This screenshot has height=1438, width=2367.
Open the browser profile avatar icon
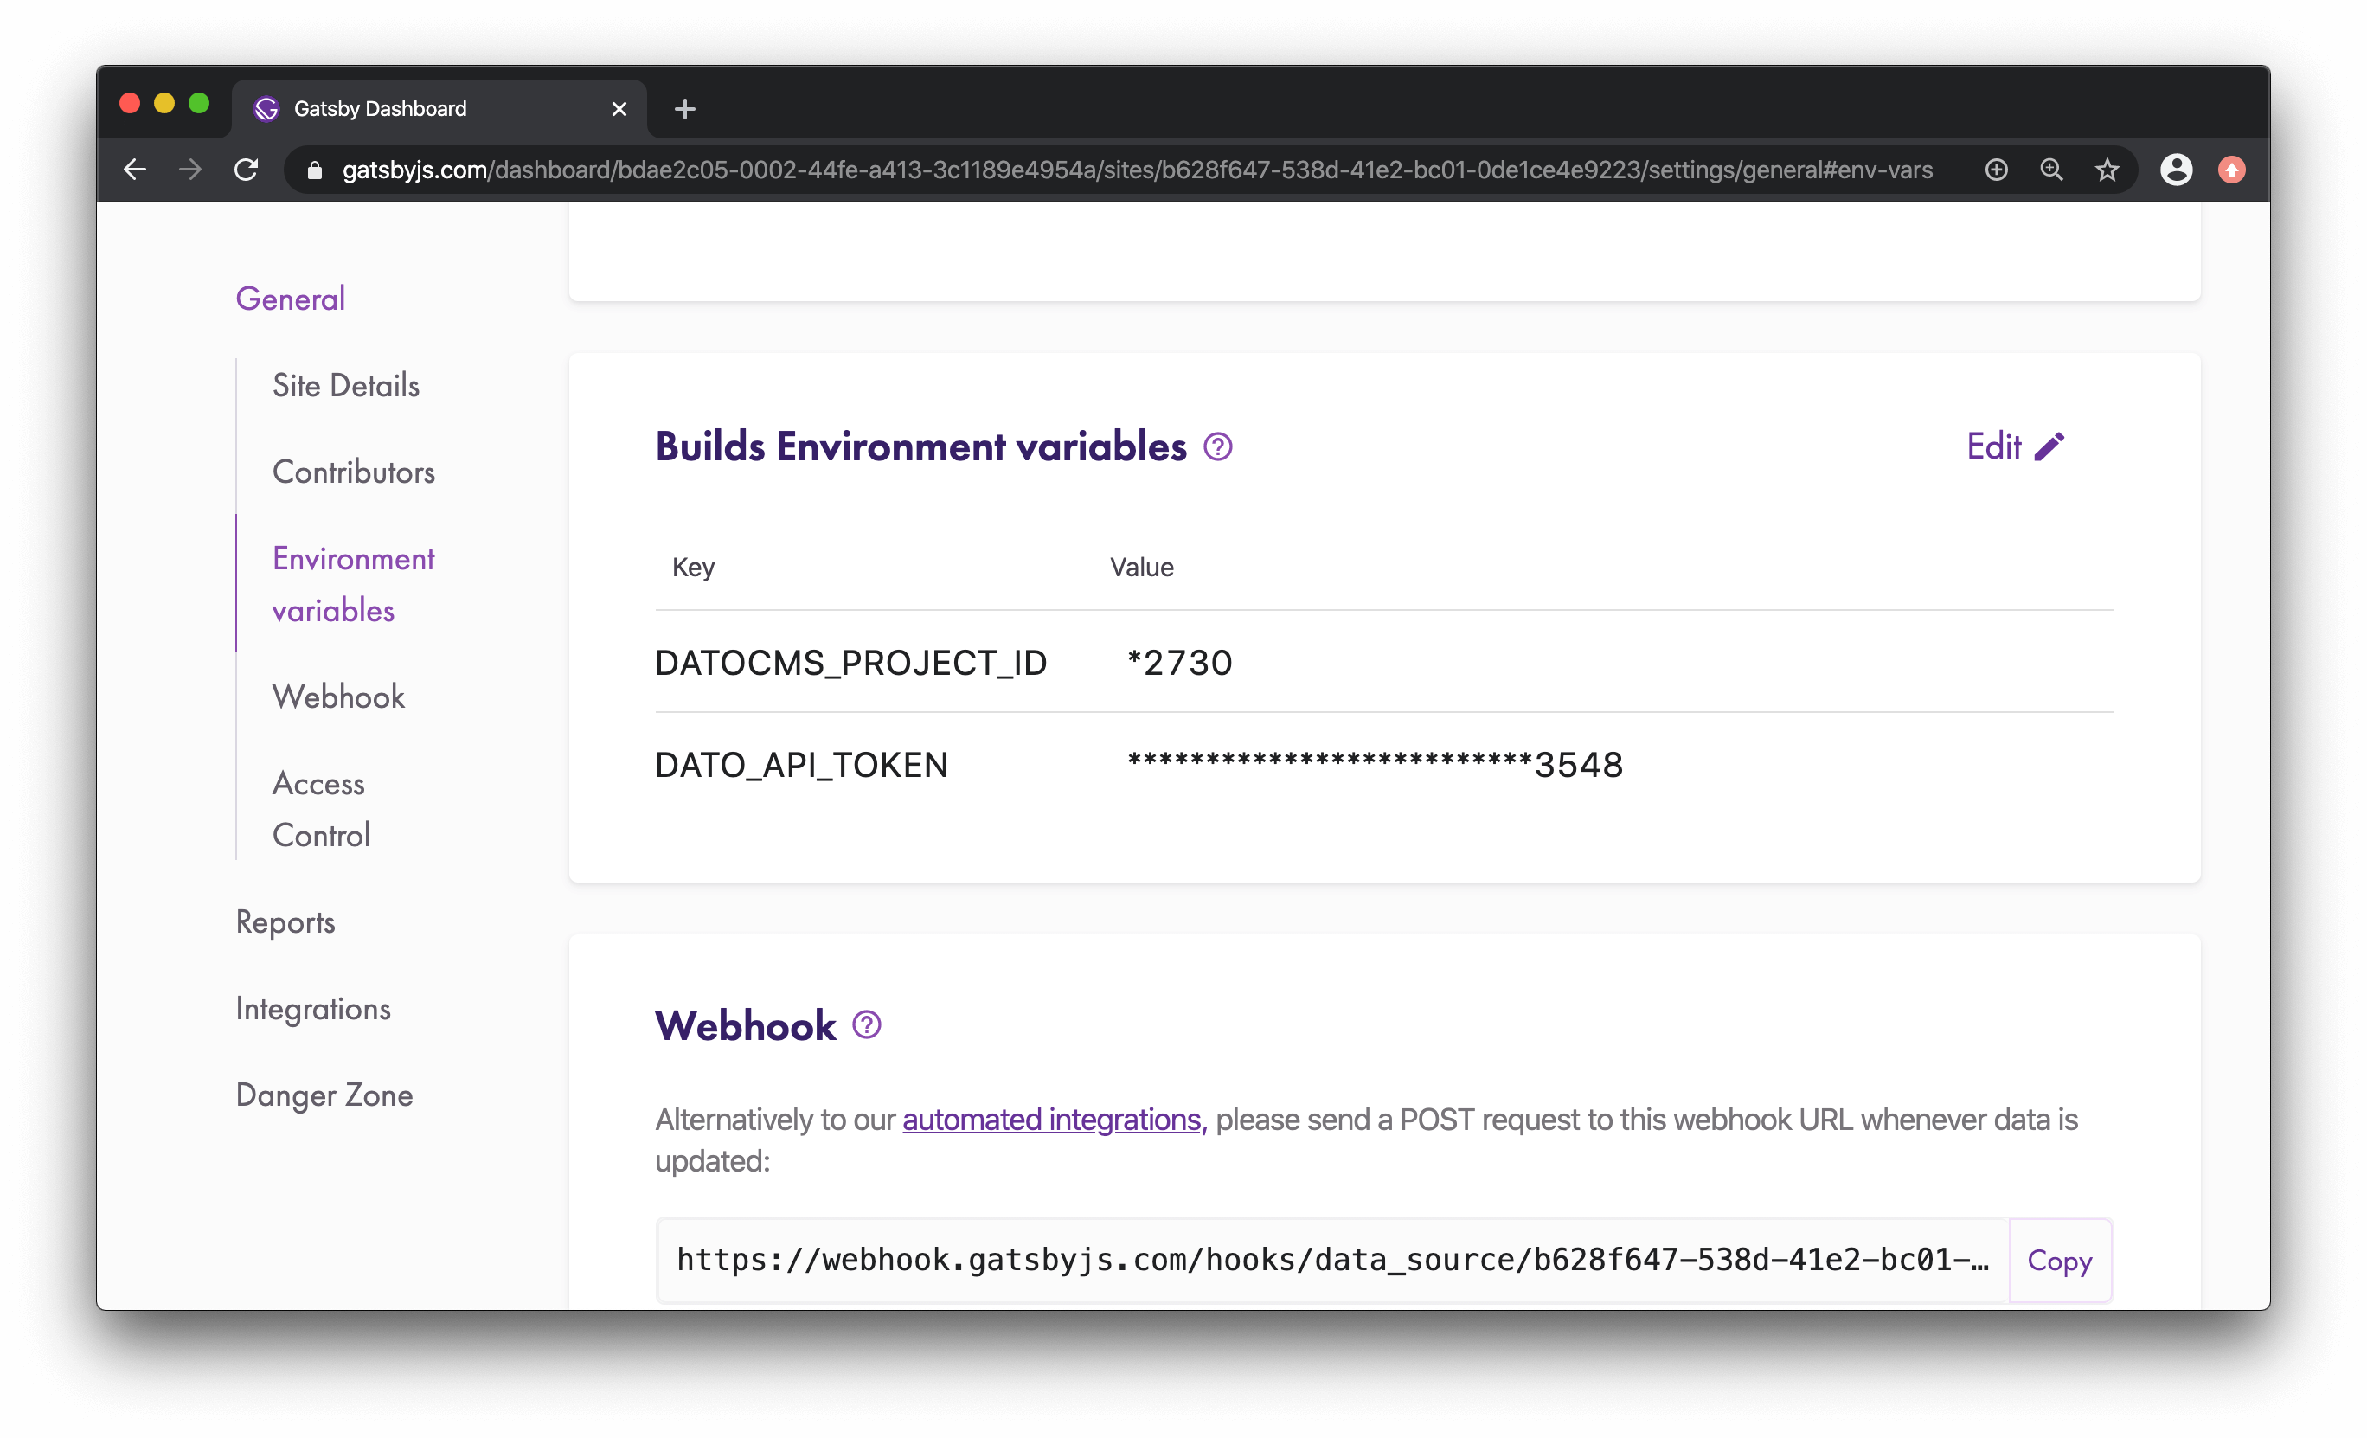2176,170
